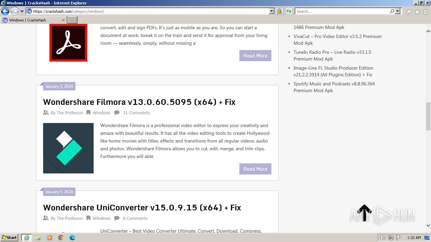Open the Tools gear icon
The width and height of the screenshot is (431, 242).
(x=426, y=12)
